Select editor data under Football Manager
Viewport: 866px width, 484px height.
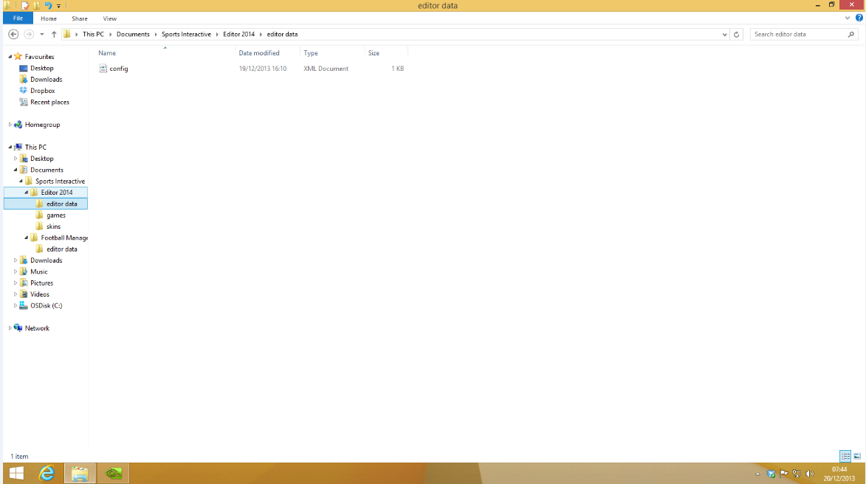[62, 249]
